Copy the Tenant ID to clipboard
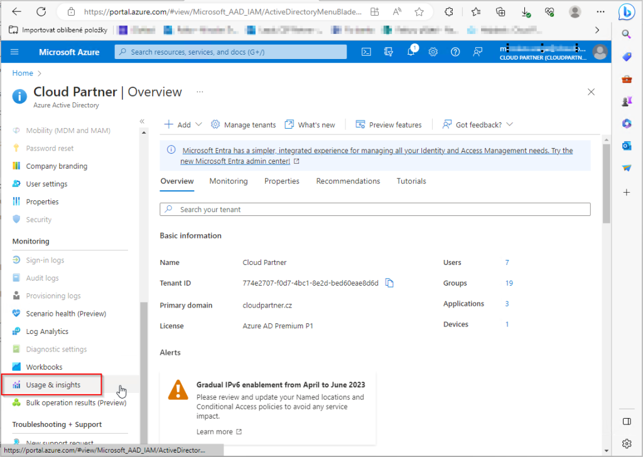Viewport: 643px width, 457px height. [389, 283]
